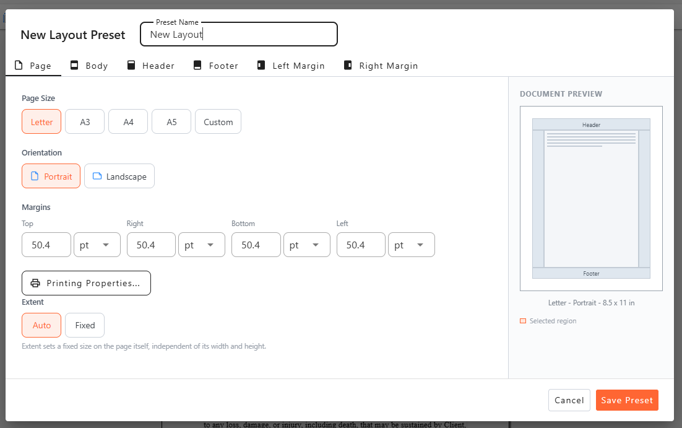682x428 pixels.
Task: Click the Cancel button
Action: [x=569, y=400]
